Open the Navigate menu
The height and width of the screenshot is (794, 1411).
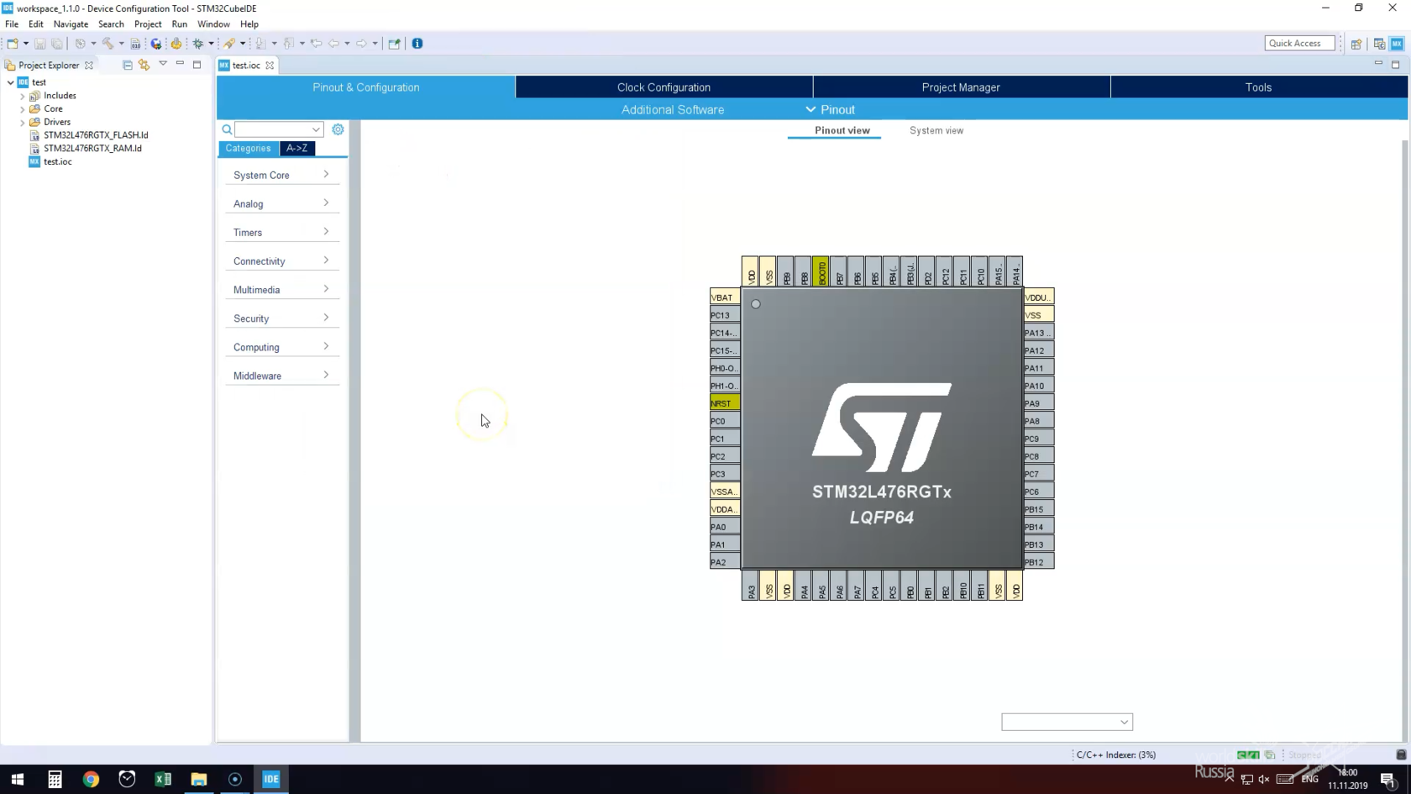point(71,24)
